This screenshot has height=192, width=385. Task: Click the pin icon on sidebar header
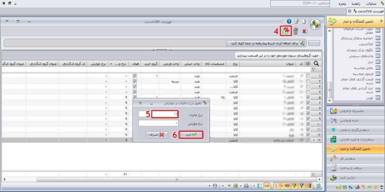tap(380, 21)
